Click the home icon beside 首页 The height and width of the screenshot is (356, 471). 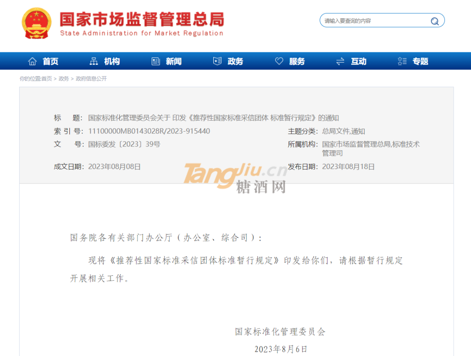tap(32, 61)
